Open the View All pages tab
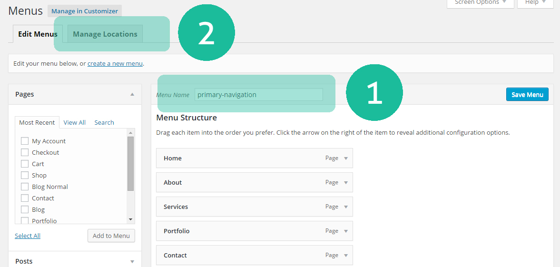 coord(75,122)
